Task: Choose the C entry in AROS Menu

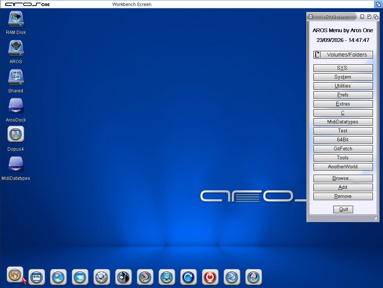Action: coord(343,113)
